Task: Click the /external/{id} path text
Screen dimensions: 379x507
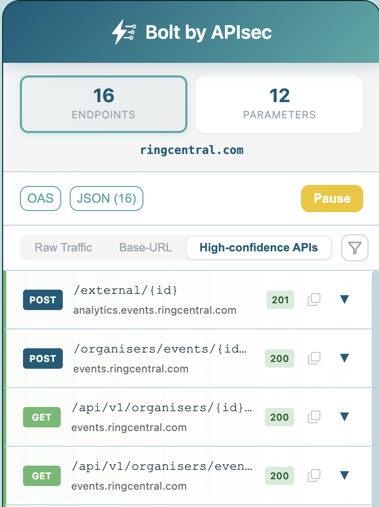Action: tap(125, 290)
